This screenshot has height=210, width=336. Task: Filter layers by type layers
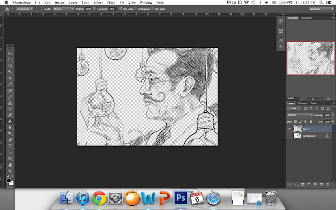317,109
